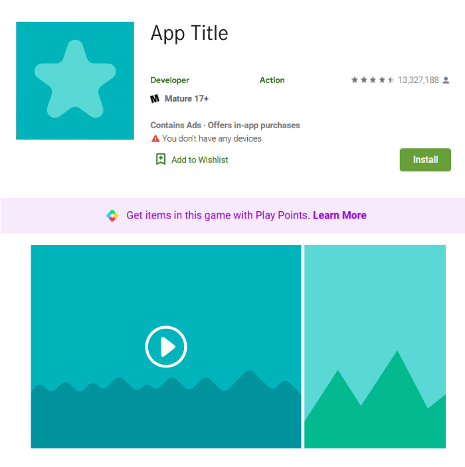Click the colorful Play Points diamond icon

tap(112, 215)
